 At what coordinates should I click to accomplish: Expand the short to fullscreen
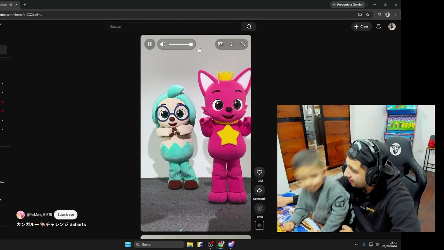[x=243, y=44]
